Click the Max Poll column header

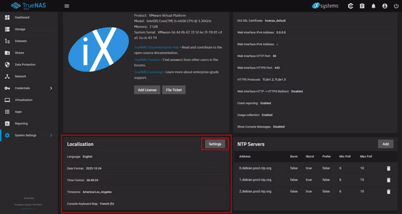[x=366, y=157]
